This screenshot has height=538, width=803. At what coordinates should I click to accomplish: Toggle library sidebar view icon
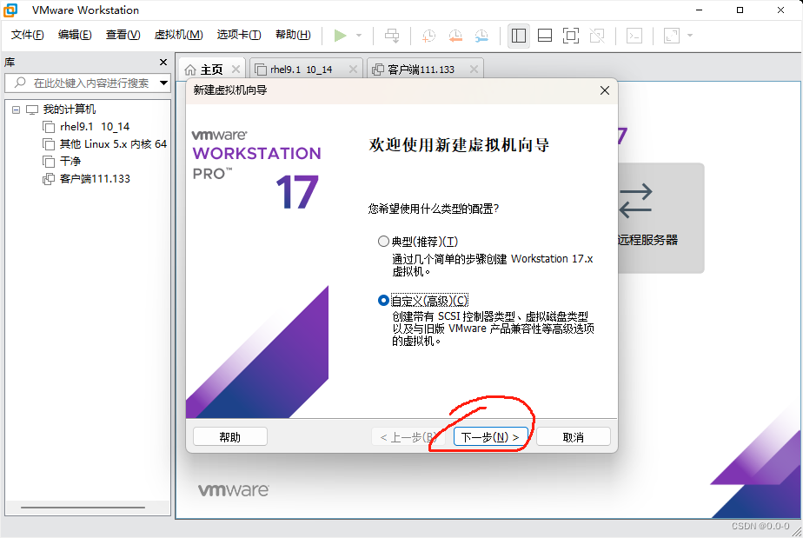pos(519,36)
